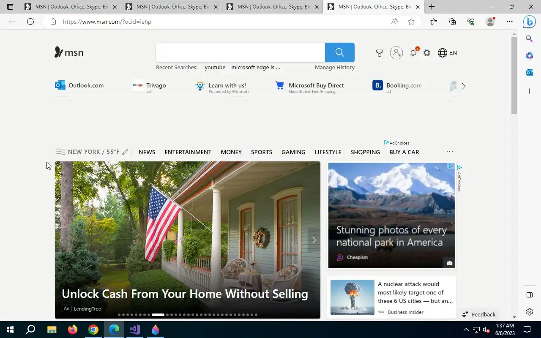
Task: Open File Explorer from the taskbar
Action: point(52,330)
